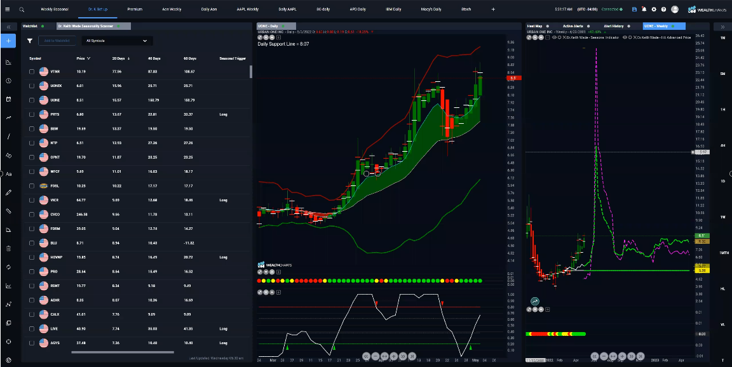732x367 pixels.
Task: Sort by the 40 Days column header
Action: coord(154,58)
